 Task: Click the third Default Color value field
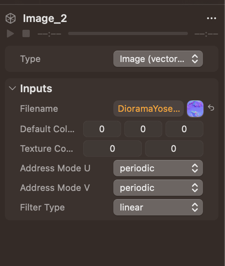coord(184,129)
